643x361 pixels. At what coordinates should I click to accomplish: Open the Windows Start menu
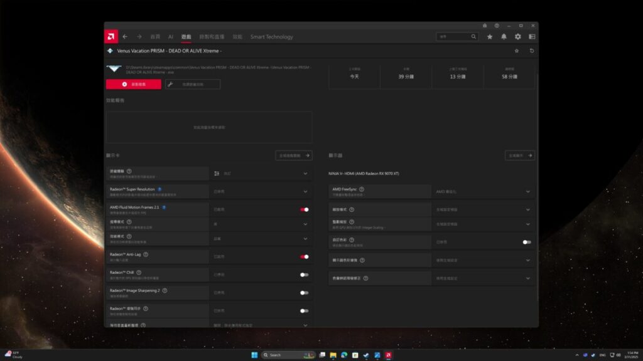tap(254, 355)
